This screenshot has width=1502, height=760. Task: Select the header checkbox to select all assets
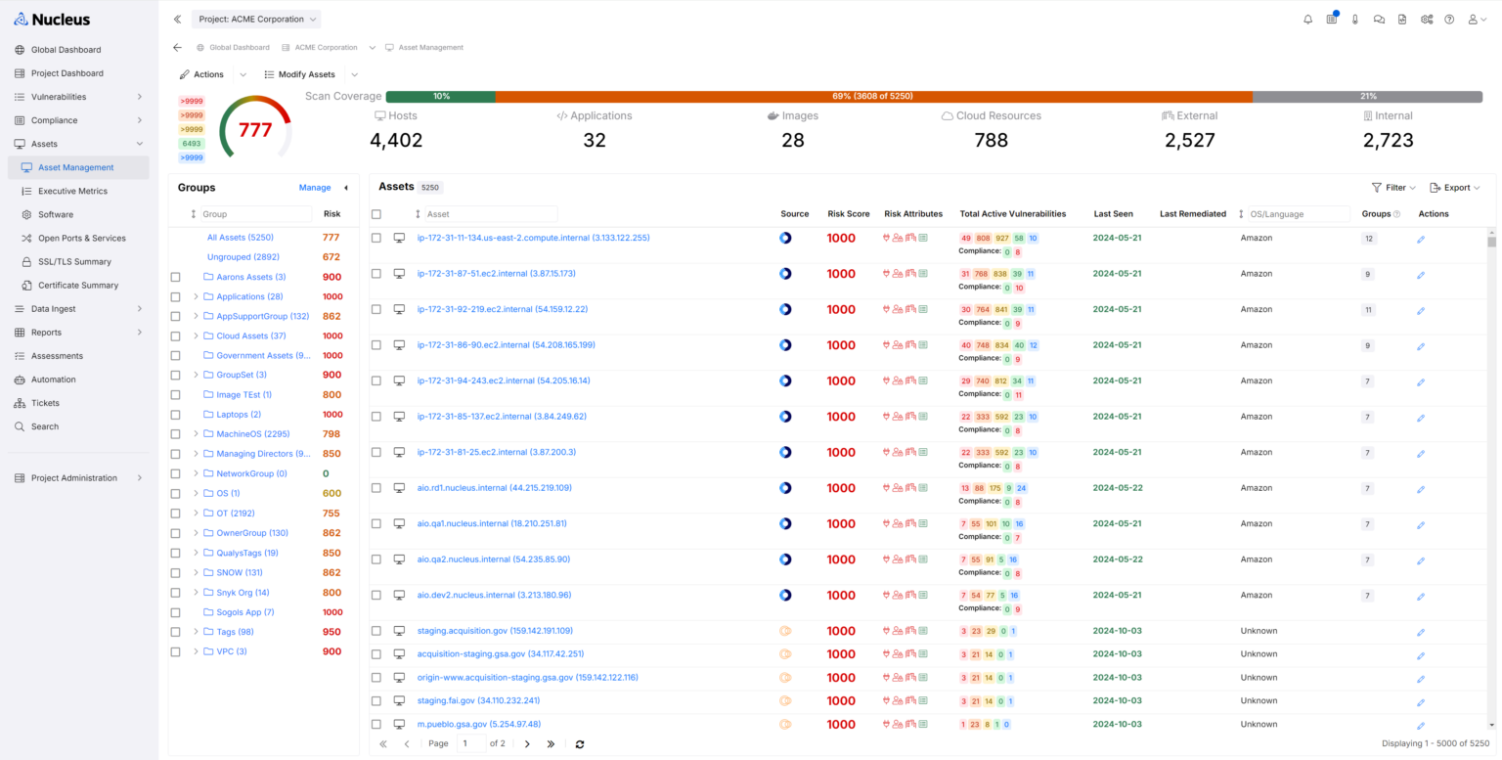click(375, 213)
